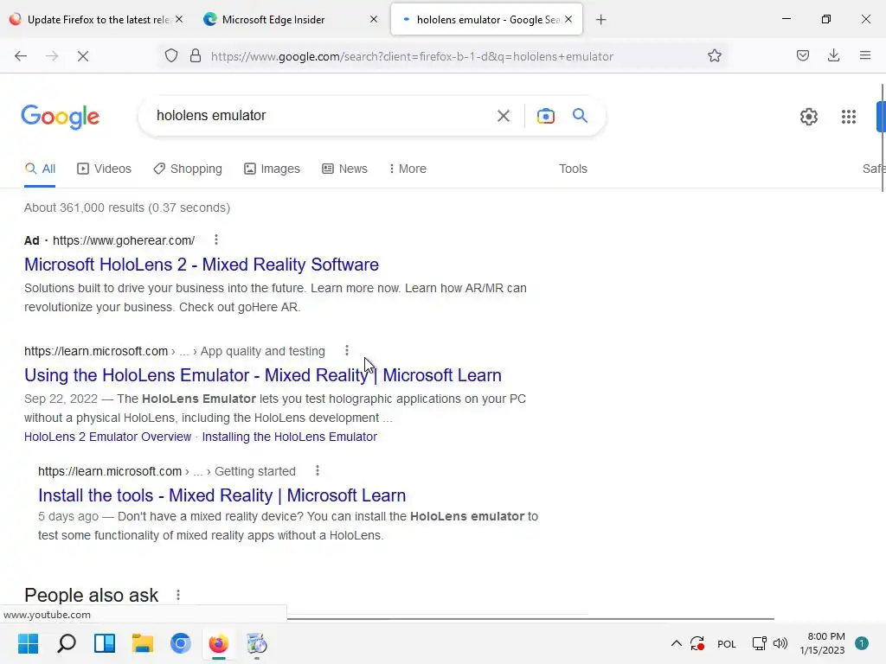Stop loading the current page
Image resolution: width=886 pixels, height=664 pixels.
click(x=82, y=56)
